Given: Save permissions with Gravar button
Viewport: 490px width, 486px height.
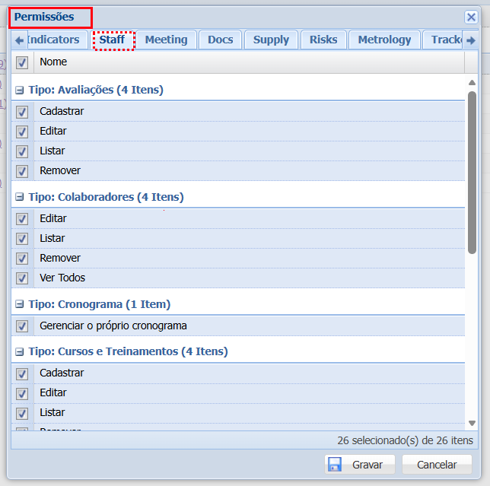Looking at the screenshot, I should pyautogui.click(x=359, y=465).
